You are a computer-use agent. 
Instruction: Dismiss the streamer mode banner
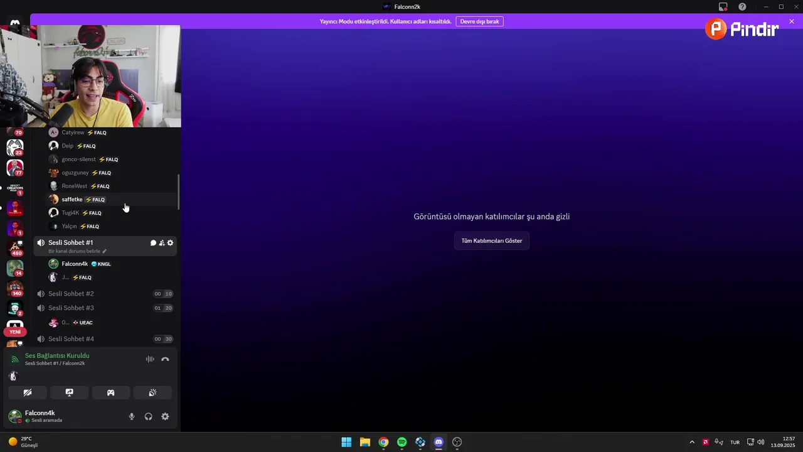792,21
